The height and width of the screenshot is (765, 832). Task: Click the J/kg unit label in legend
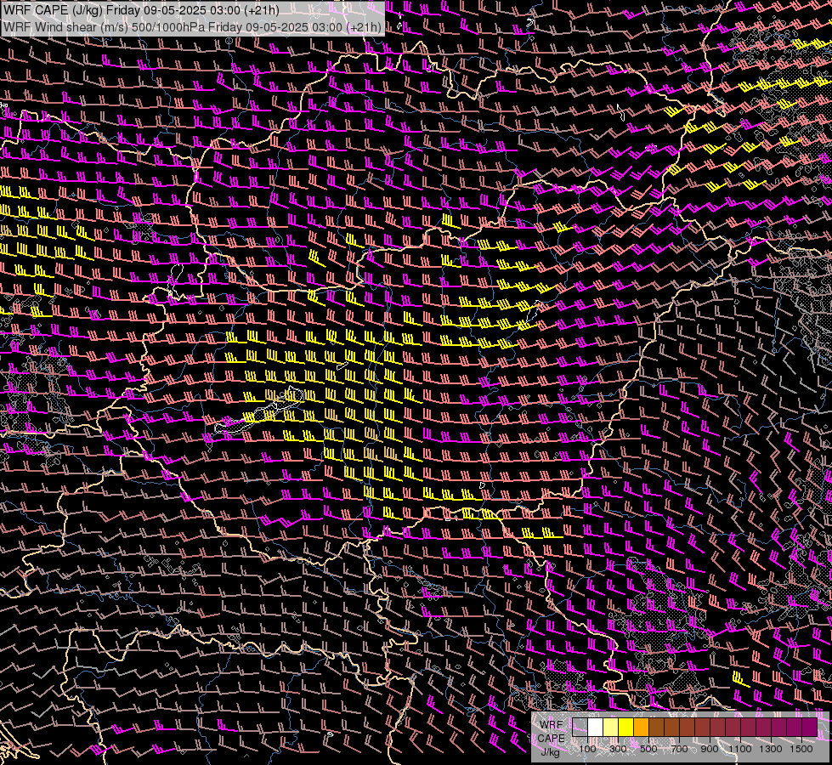point(551,752)
